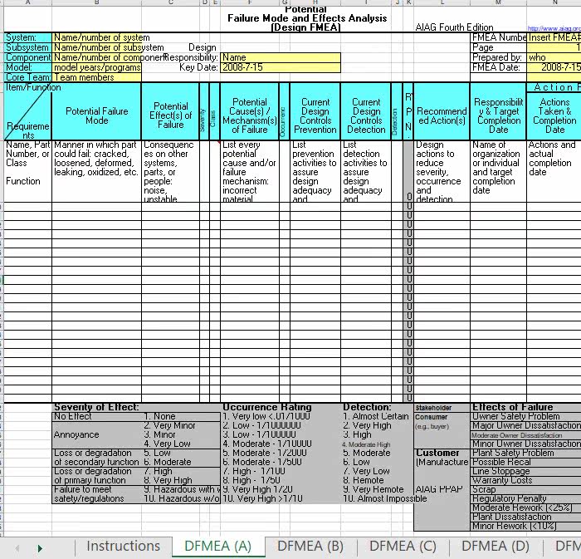Select the 'Core Team:' label cell

pos(27,77)
